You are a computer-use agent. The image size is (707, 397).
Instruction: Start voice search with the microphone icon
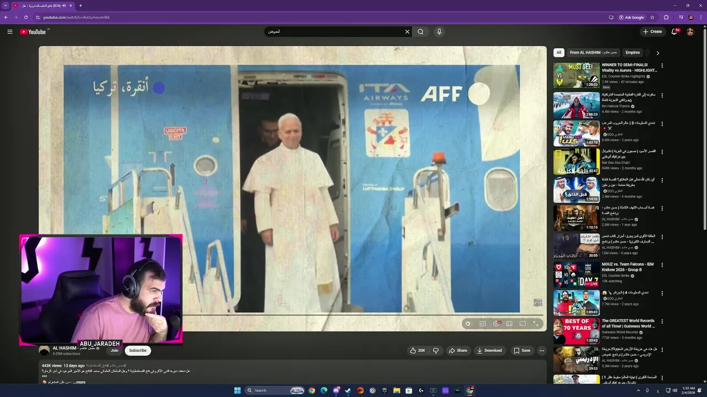pos(439,31)
